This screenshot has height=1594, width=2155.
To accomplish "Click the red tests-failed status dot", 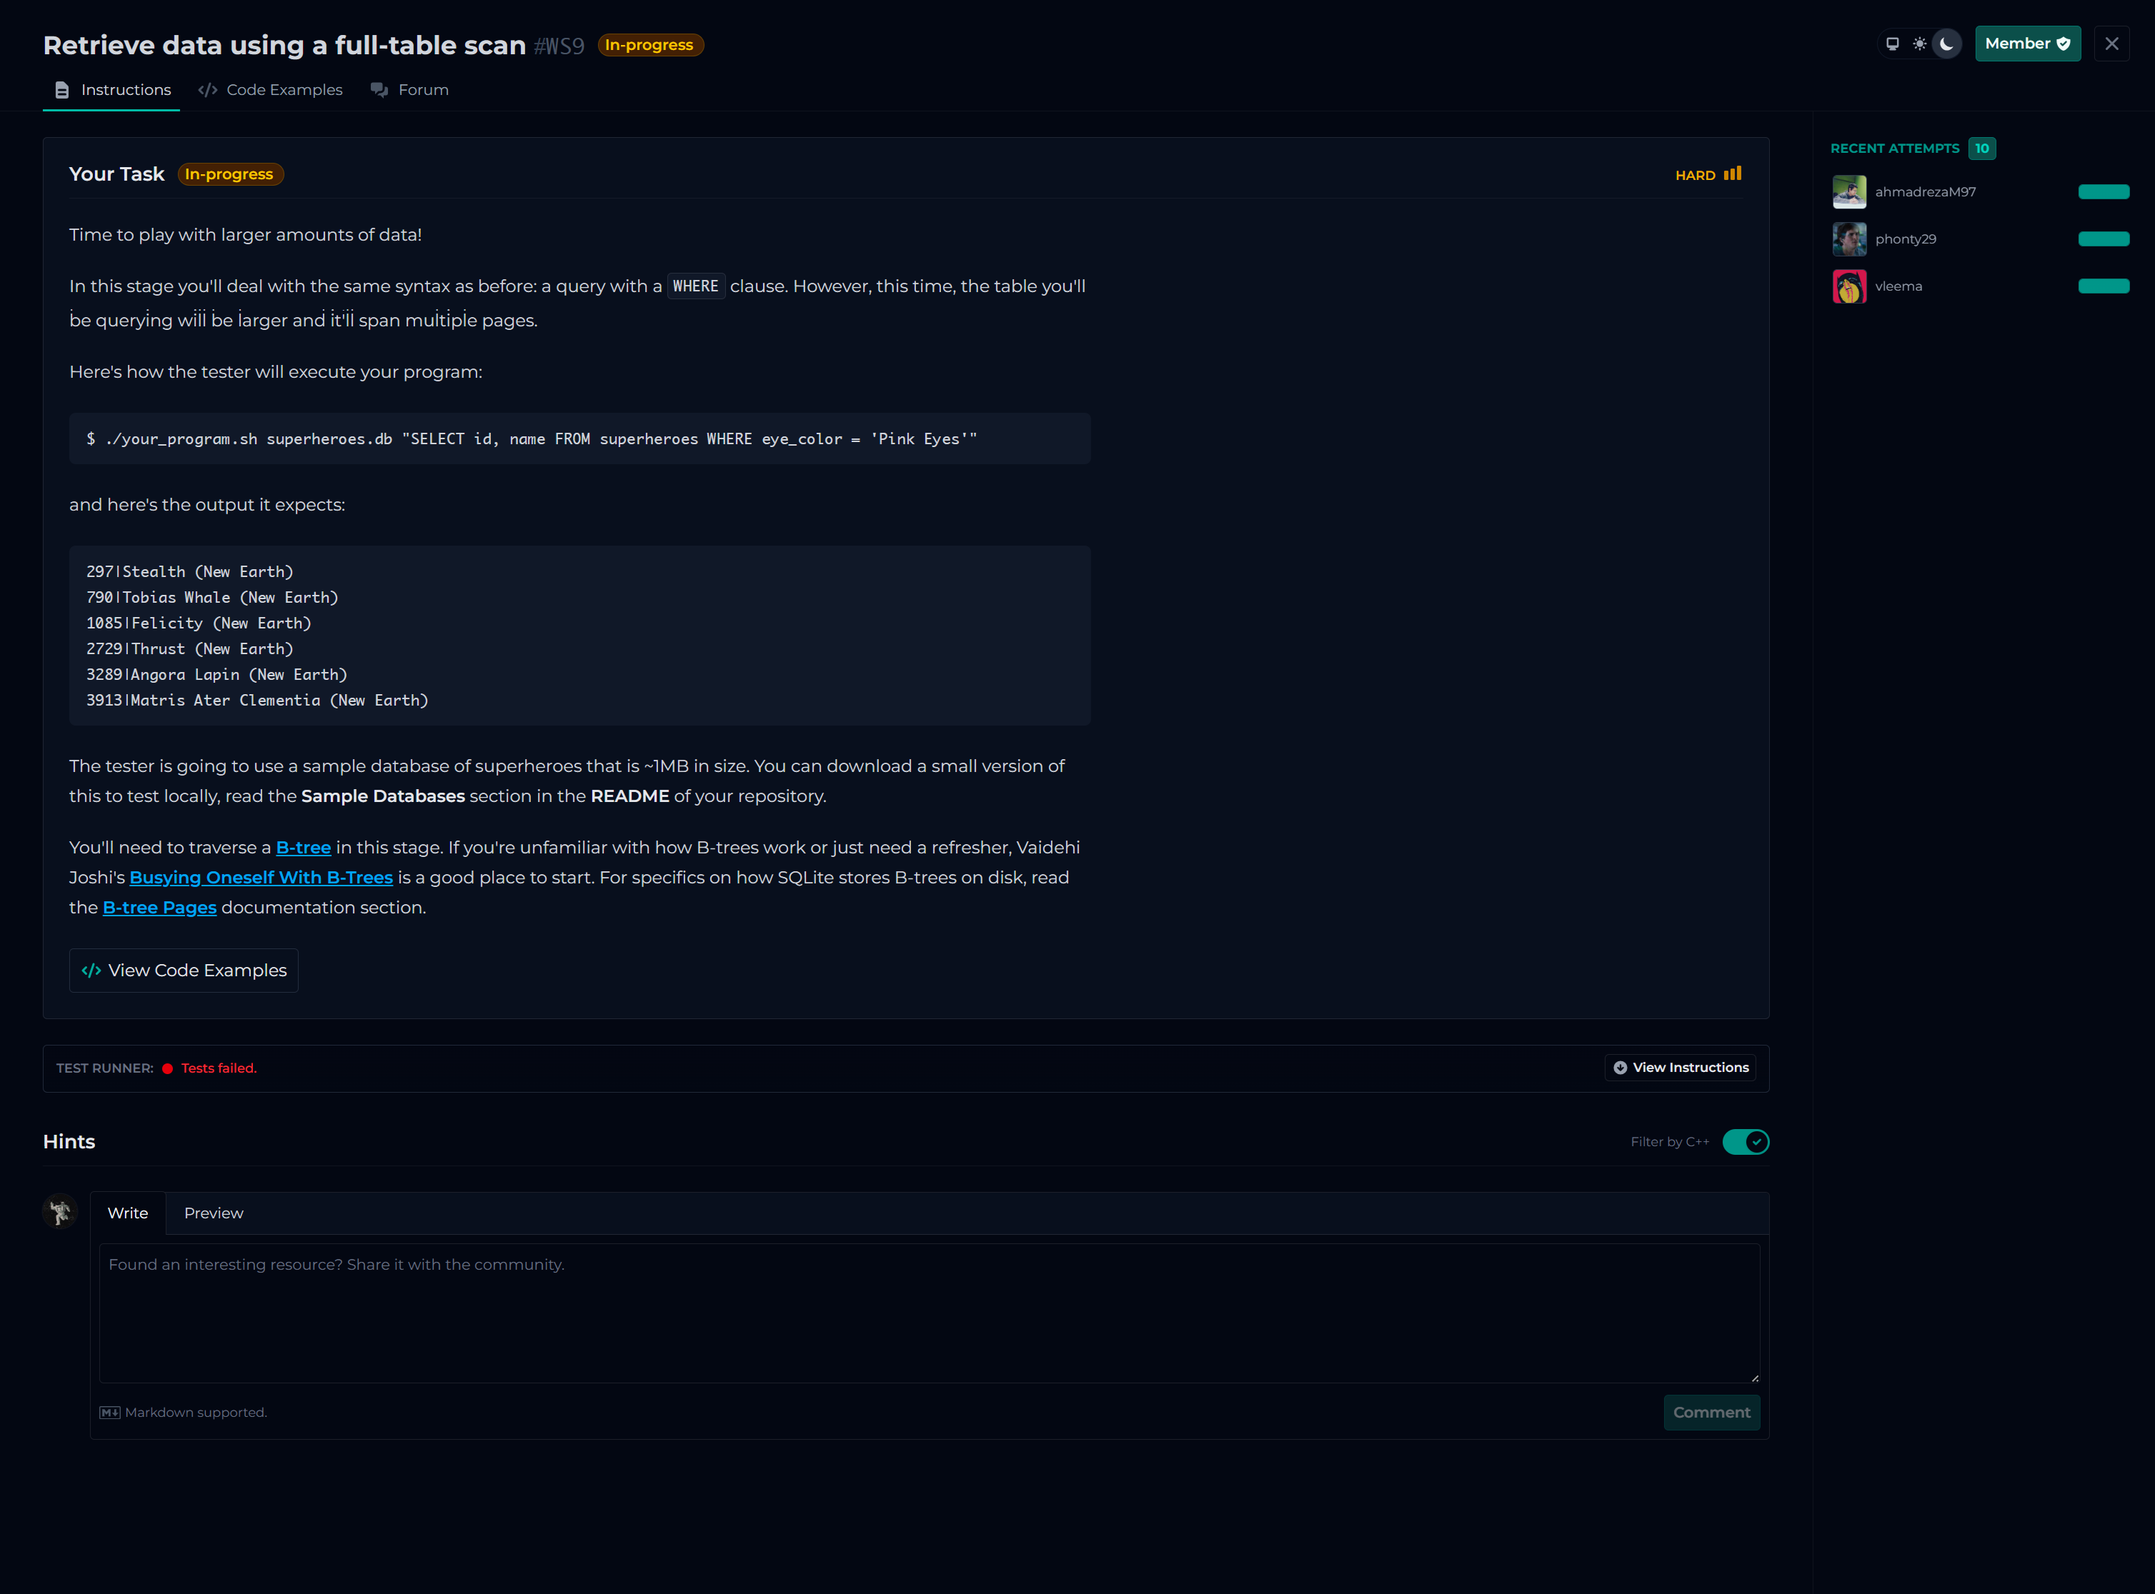I will (x=167, y=1068).
